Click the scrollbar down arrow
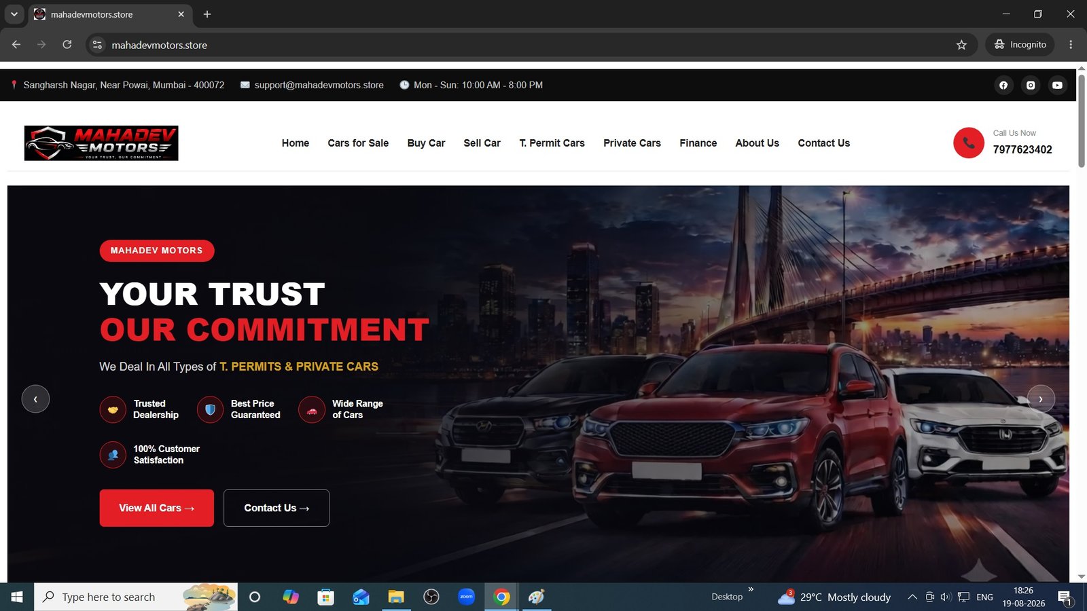The height and width of the screenshot is (611, 1087). point(1082,577)
